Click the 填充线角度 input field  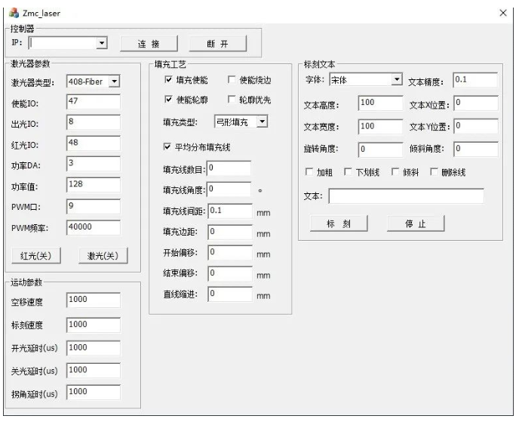tap(229, 189)
